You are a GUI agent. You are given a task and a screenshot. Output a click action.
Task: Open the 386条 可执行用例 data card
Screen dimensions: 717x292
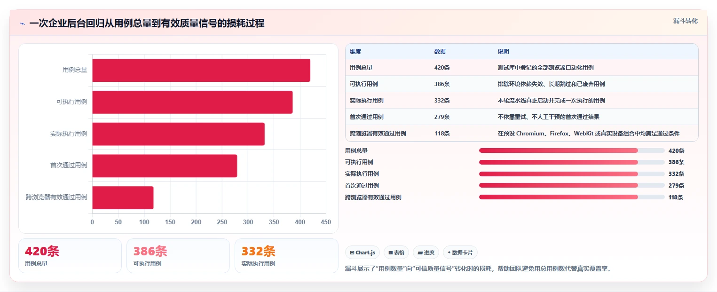178,256
